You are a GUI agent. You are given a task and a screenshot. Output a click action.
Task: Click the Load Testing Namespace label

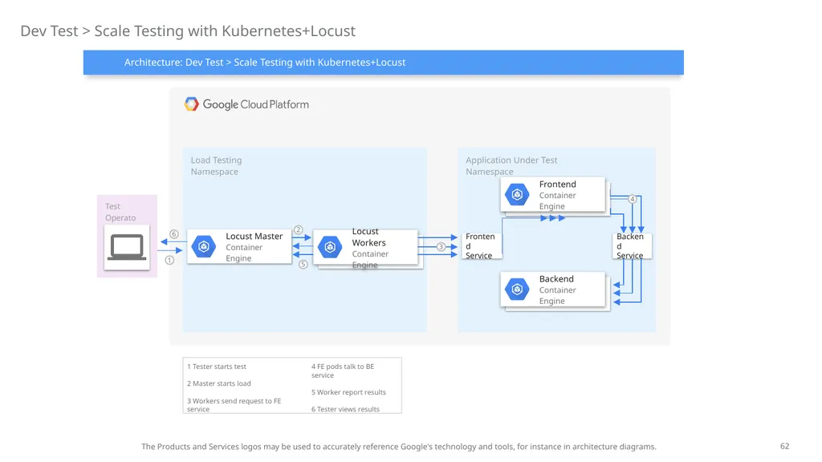tap(217, 165)
